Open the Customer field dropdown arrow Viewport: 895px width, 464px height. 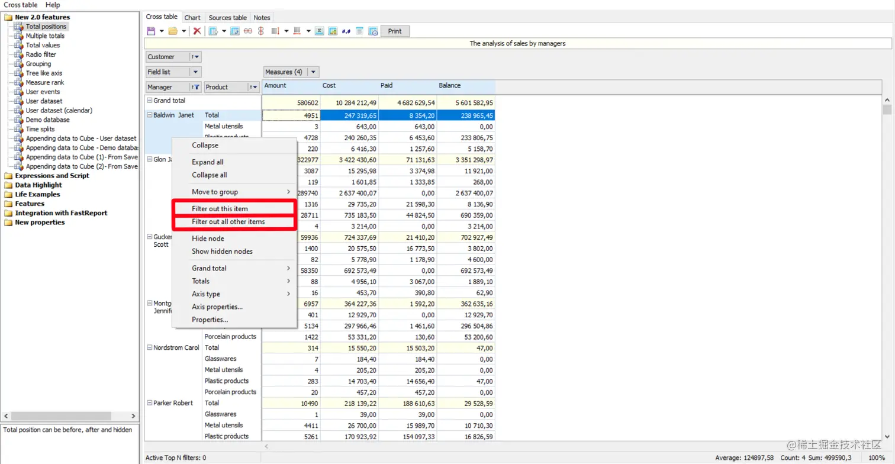point(195,57)
